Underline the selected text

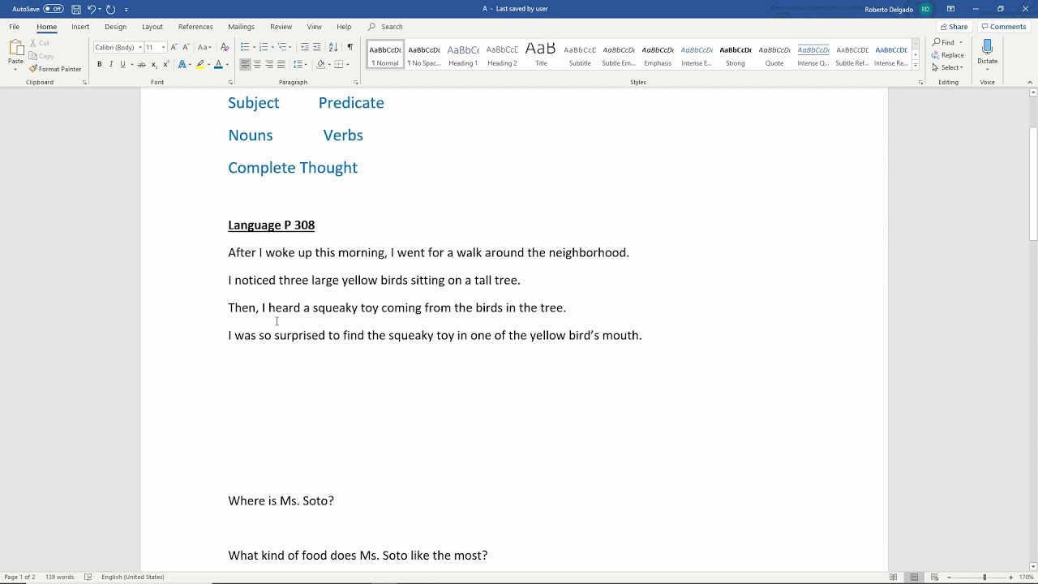122,64
